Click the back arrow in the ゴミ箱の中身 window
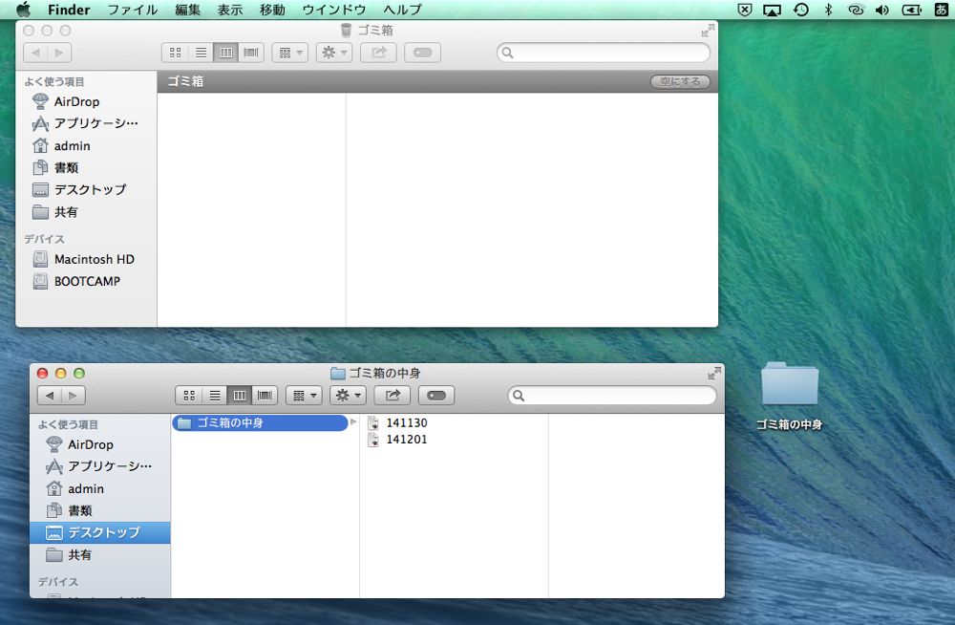 coord(50,395)
